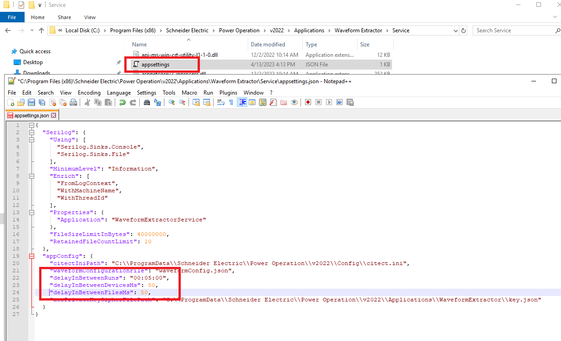Select Desktop in Explorer navigation pane
This screenshot has width=561, height=341.
click(x=33, y=62)
